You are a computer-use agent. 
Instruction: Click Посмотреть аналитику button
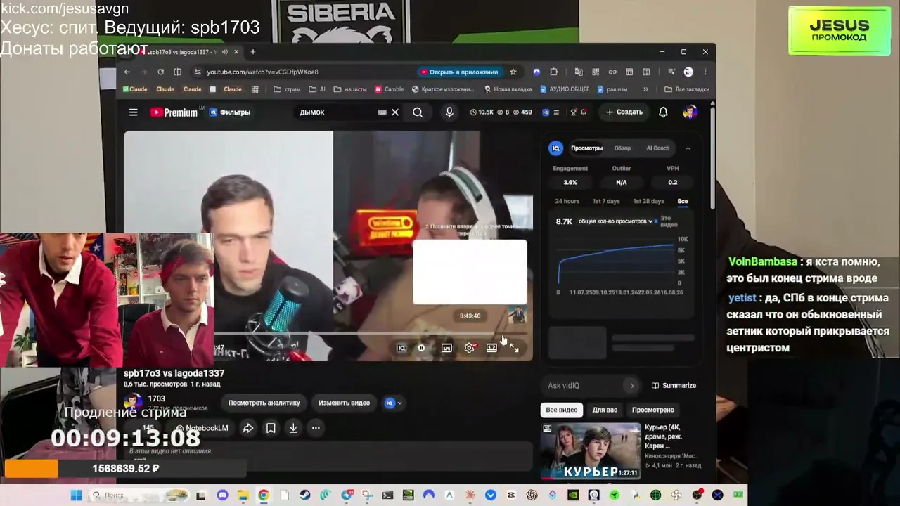click(x=264, y=403)
